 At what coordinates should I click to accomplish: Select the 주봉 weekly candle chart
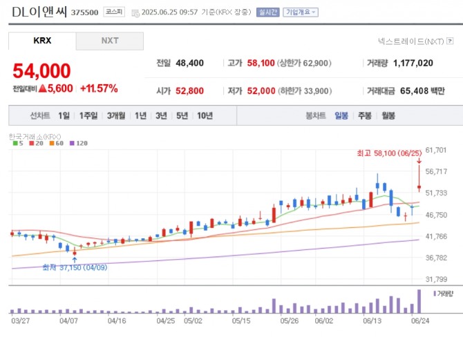pyautogui.click(x=365, y=116)
